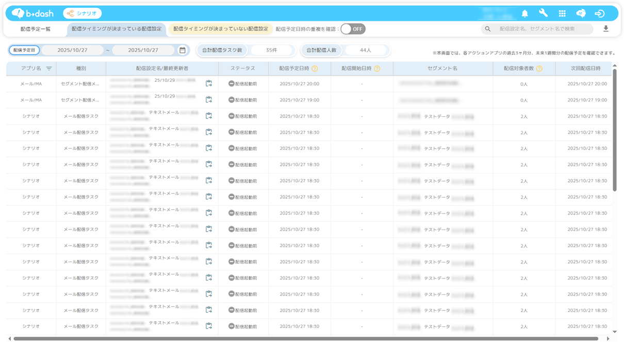Screen dimensions: 624x350
Task: Switch to 配信タイミングが決まっていない配信設定 tab
Action: tap(221, 29)
